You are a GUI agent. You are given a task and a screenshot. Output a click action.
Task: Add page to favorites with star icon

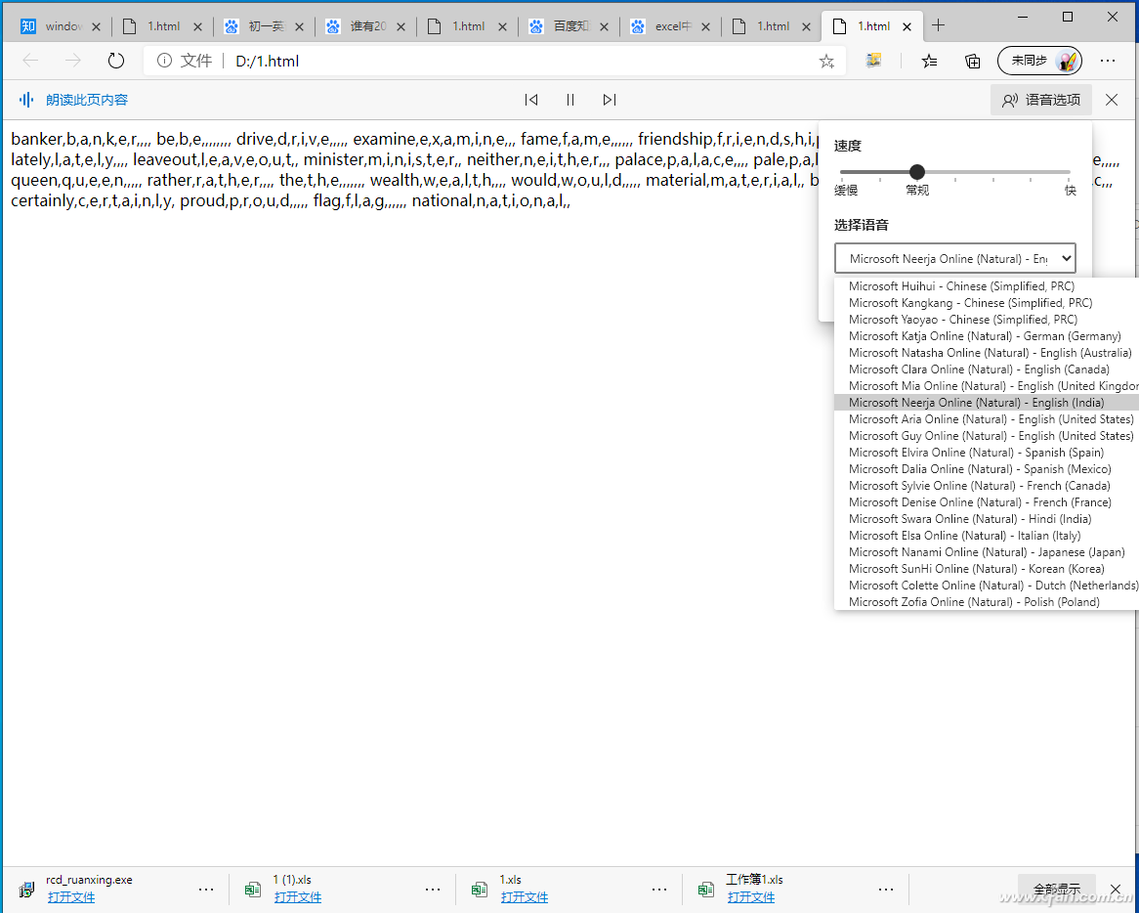(826, 61)
